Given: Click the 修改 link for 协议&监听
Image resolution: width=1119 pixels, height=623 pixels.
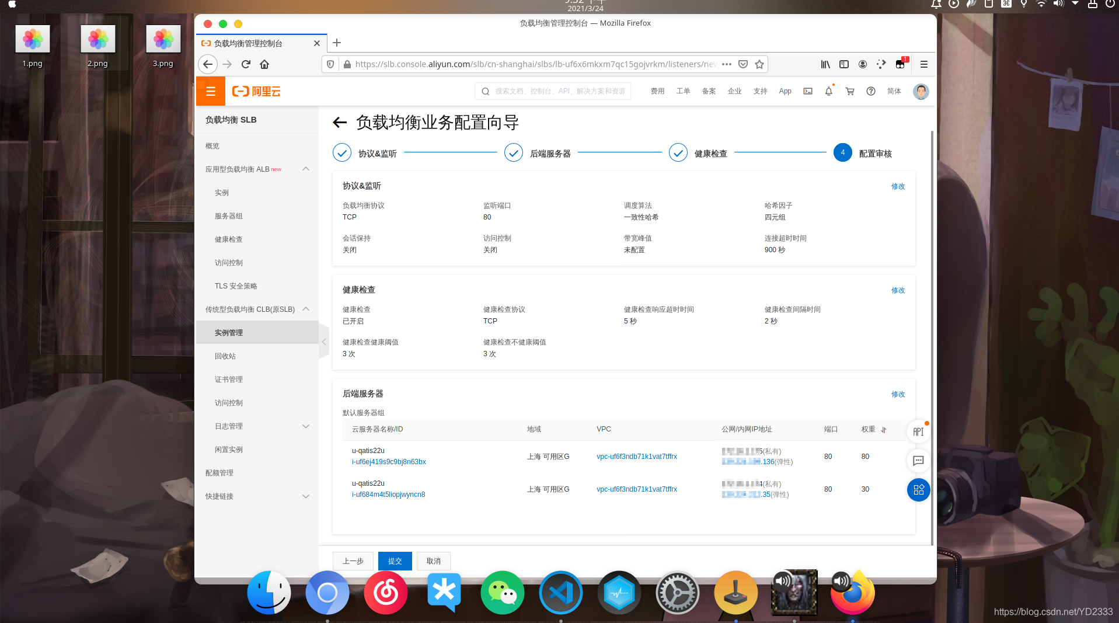Looking at the screenshot, I should [898, 186].
